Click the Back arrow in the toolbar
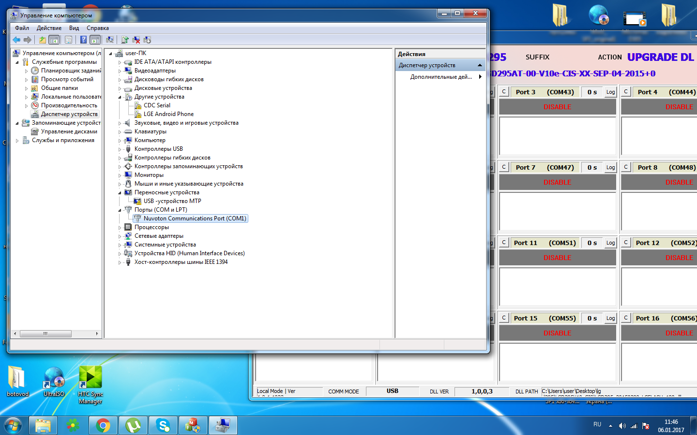This screenshot has width=697, height=435. point(16,40)
